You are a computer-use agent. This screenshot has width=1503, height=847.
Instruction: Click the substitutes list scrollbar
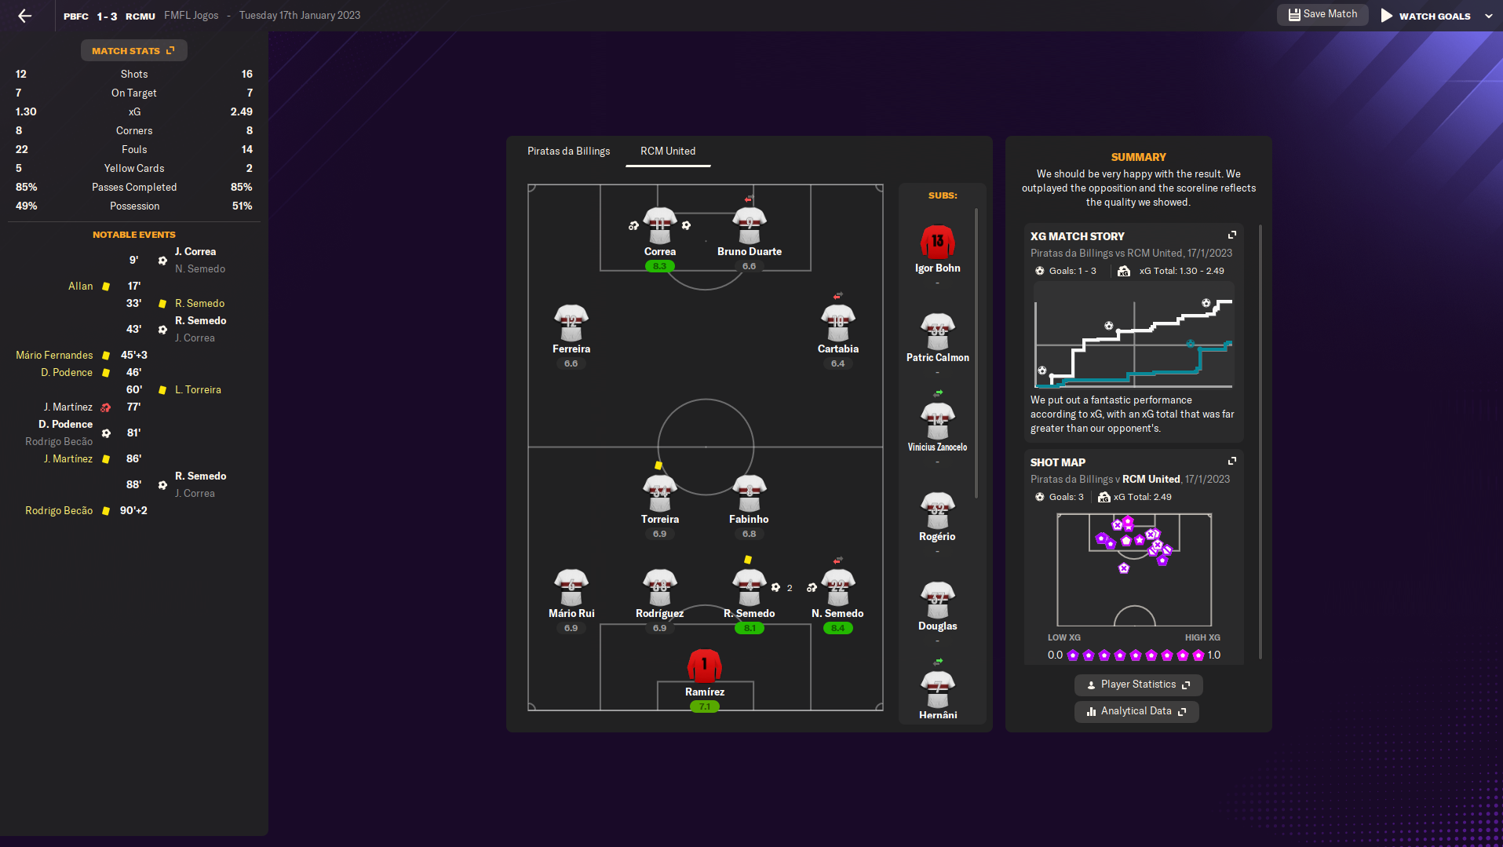point(976,353)
